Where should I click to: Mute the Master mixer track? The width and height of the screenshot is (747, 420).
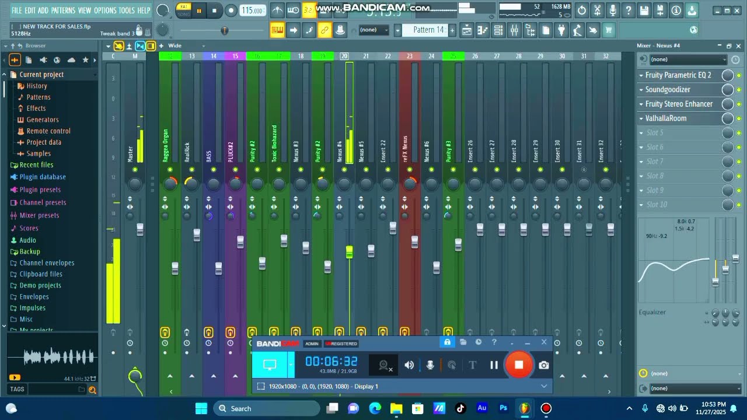click(135, 170)
